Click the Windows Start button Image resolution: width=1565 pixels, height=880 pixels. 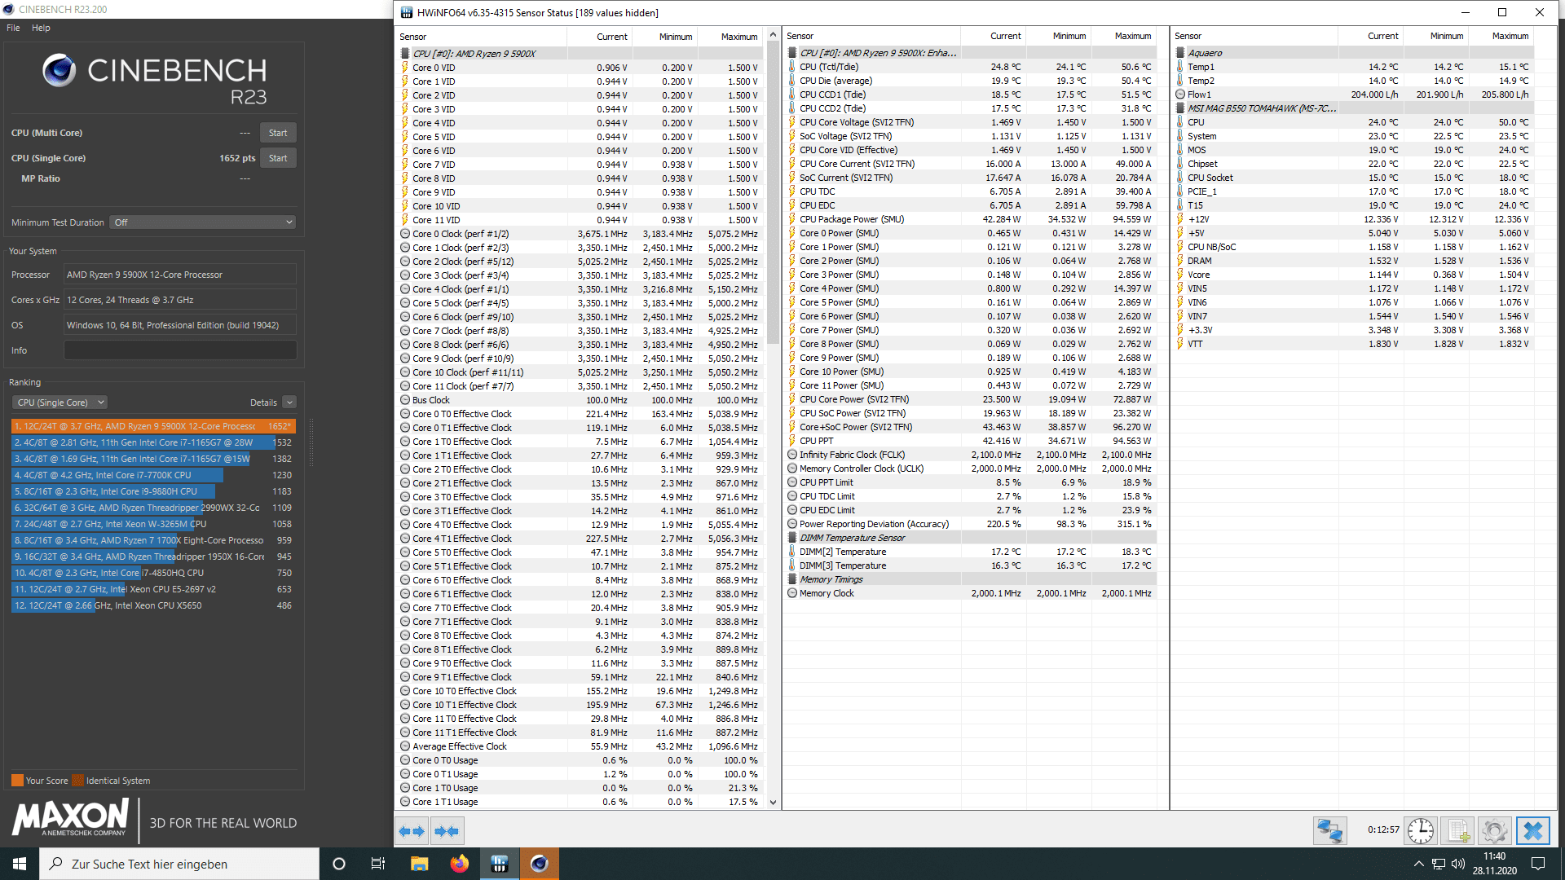point(20,864)
